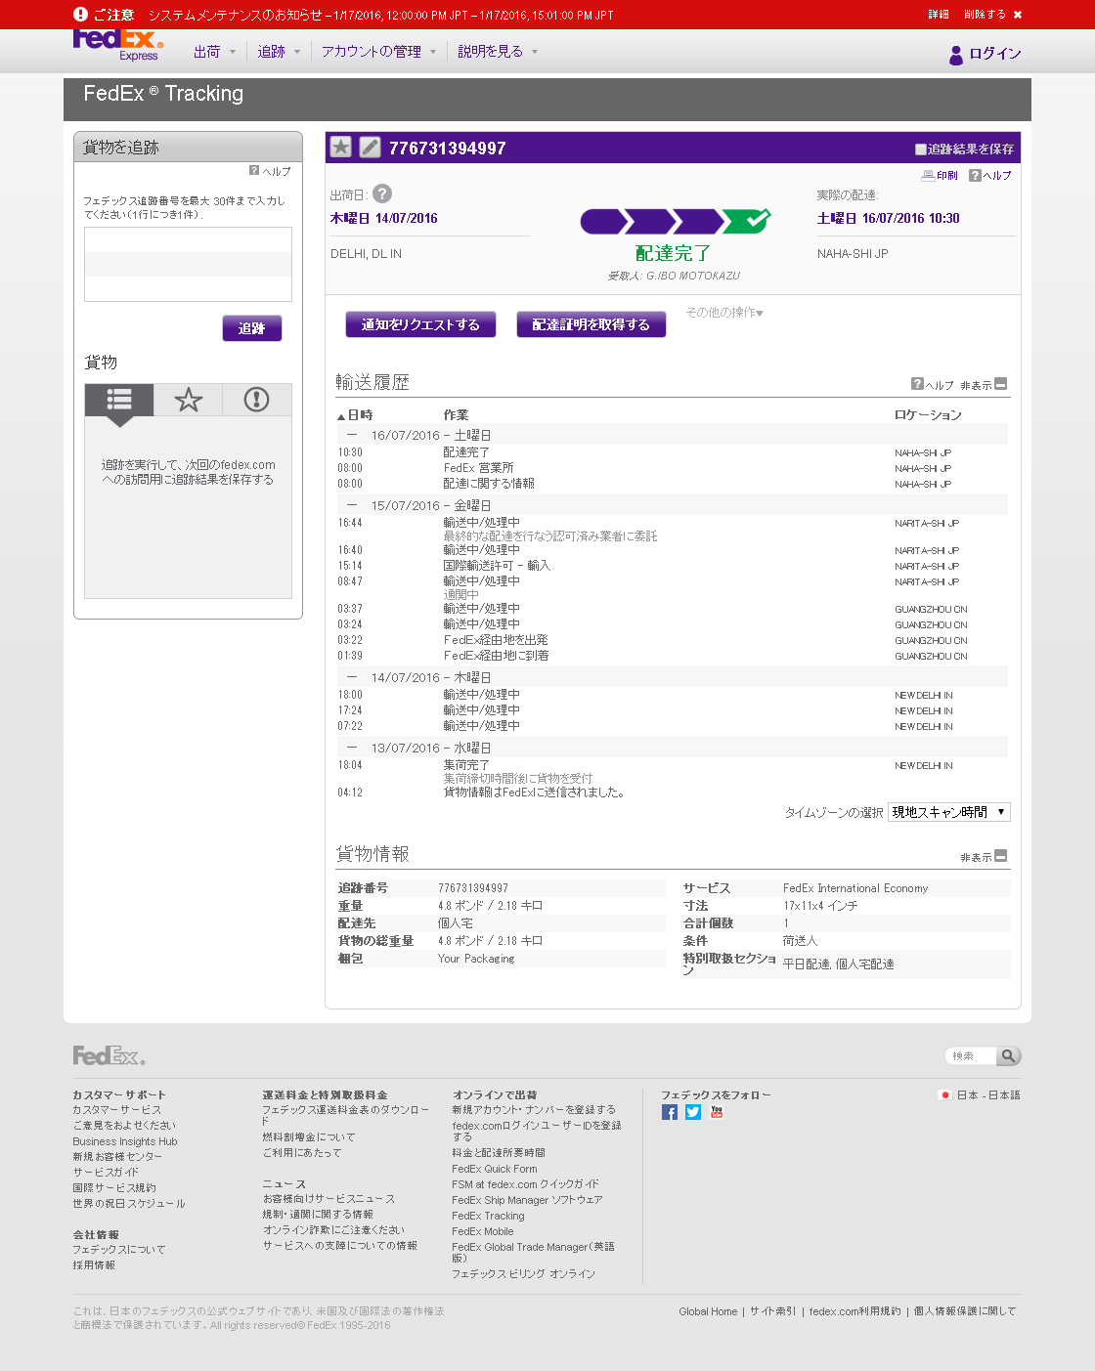
Task: Open the 世界の祝日スケジュール link
Action: [129, 1204]
